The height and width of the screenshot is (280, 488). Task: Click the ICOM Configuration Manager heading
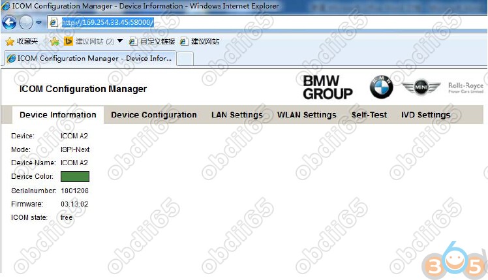83,89
